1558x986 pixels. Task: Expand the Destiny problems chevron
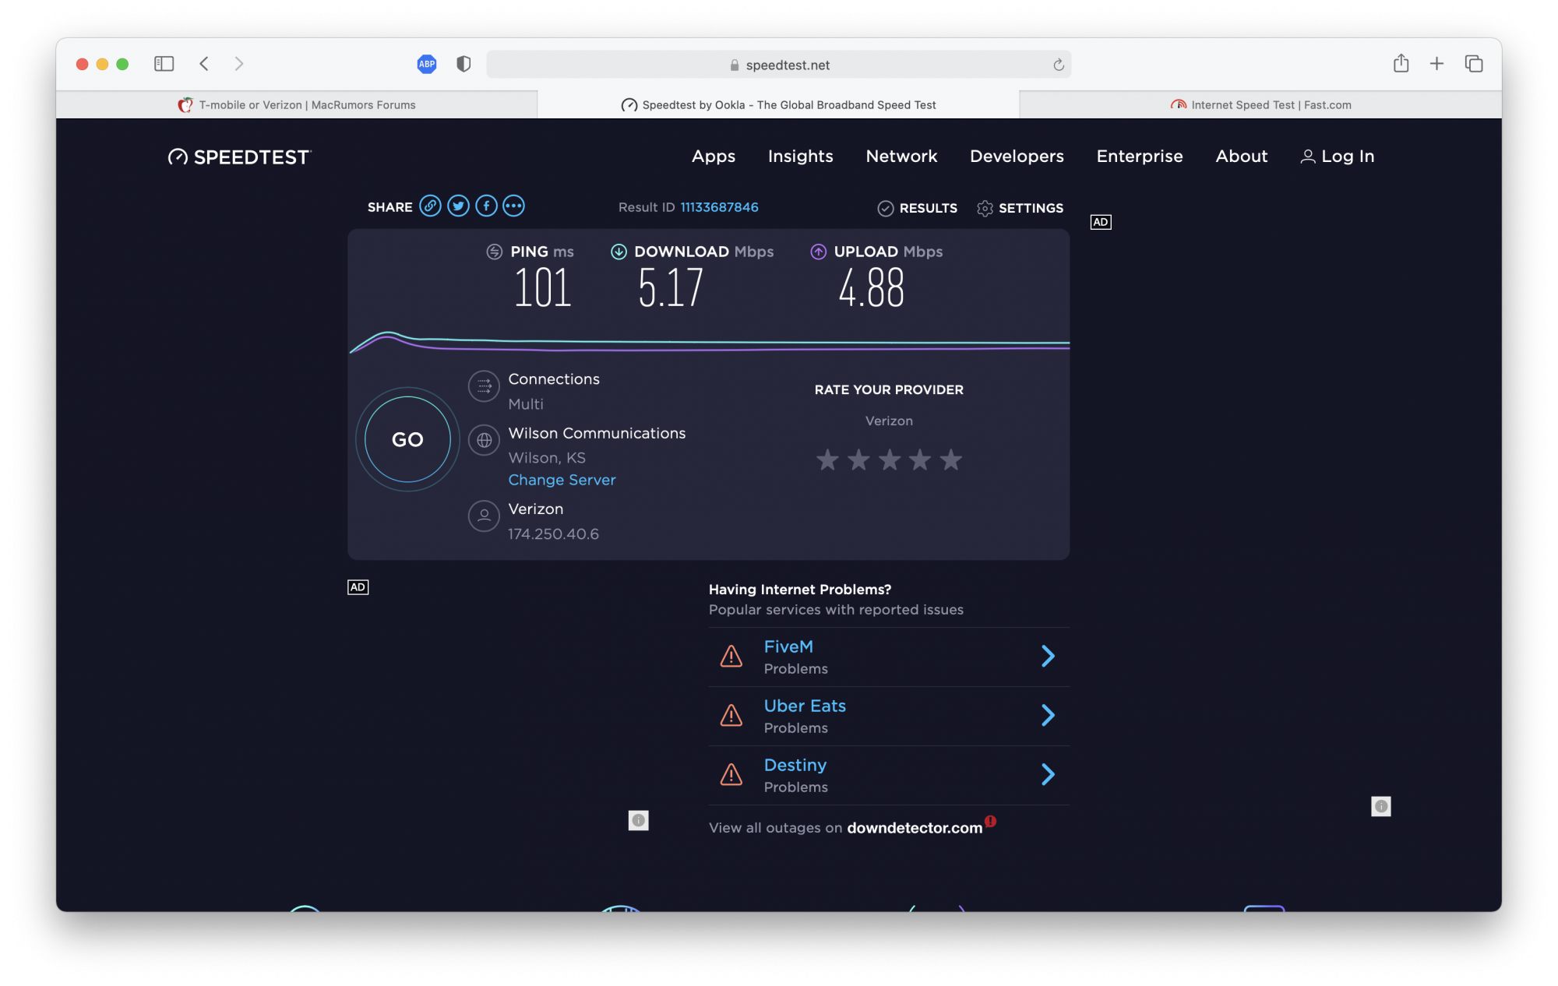pos(1048,775)
